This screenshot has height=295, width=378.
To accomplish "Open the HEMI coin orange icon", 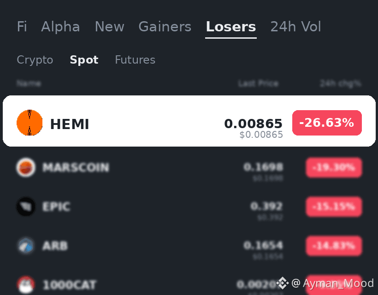I will [30, 123].
